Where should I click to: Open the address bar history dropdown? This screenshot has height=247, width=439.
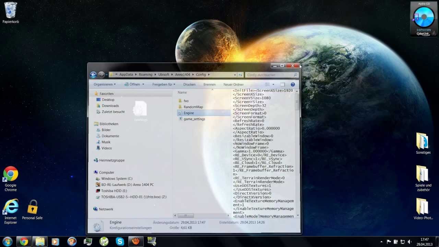[x=235, y=75]
